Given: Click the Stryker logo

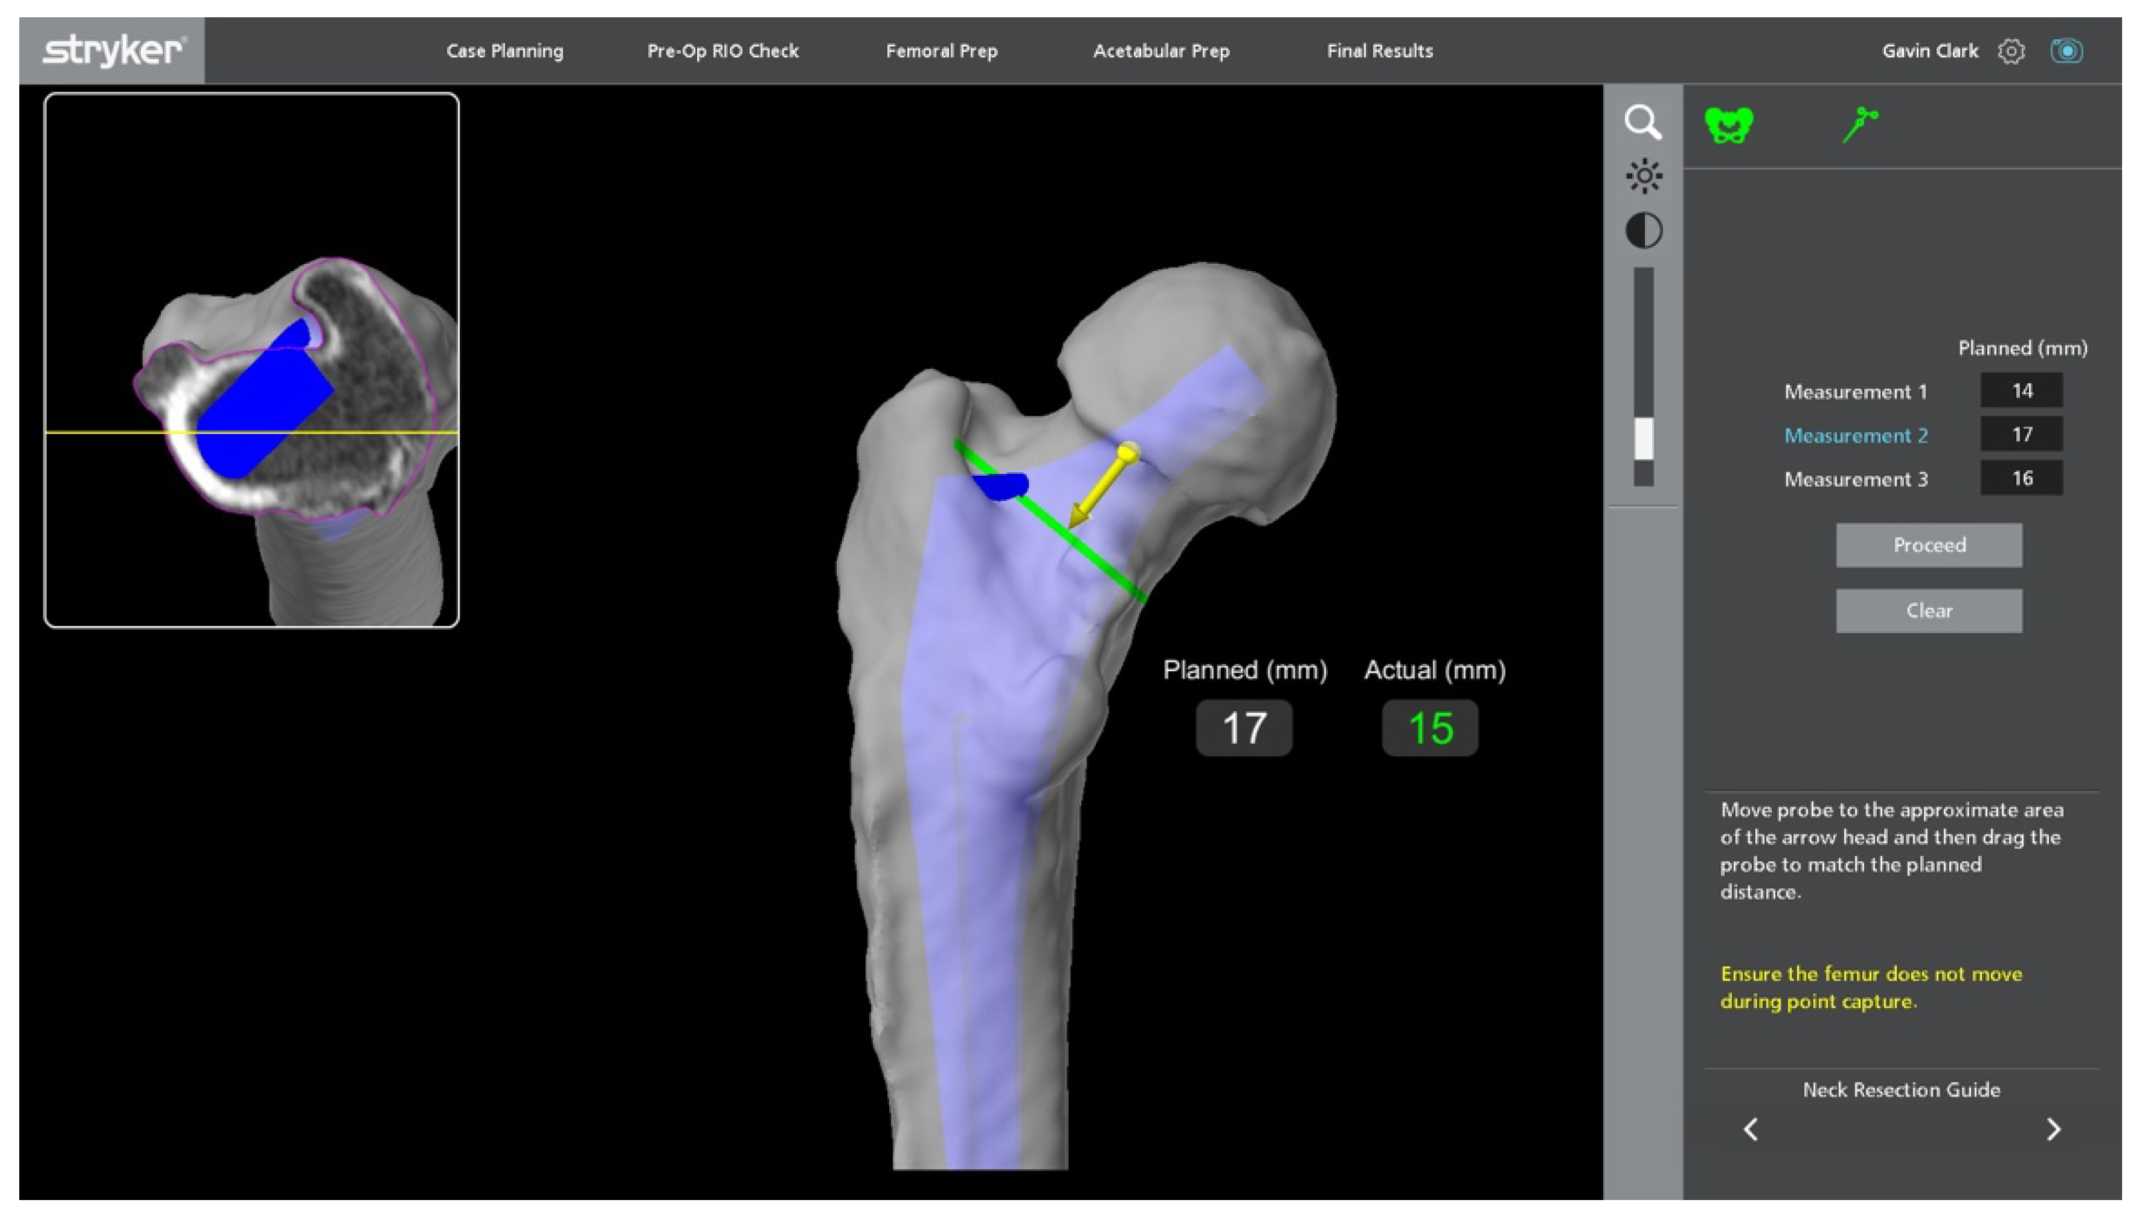Looking at the screenshot, I should [x=112, y=51].
